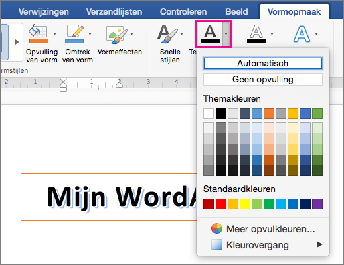Click the Omtrek van vorm pencil icon
Screen dimensions: 344x265
click(74, 33)
